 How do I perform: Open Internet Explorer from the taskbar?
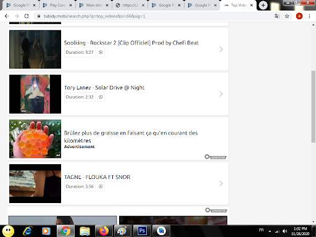click(x=28, y=231)
